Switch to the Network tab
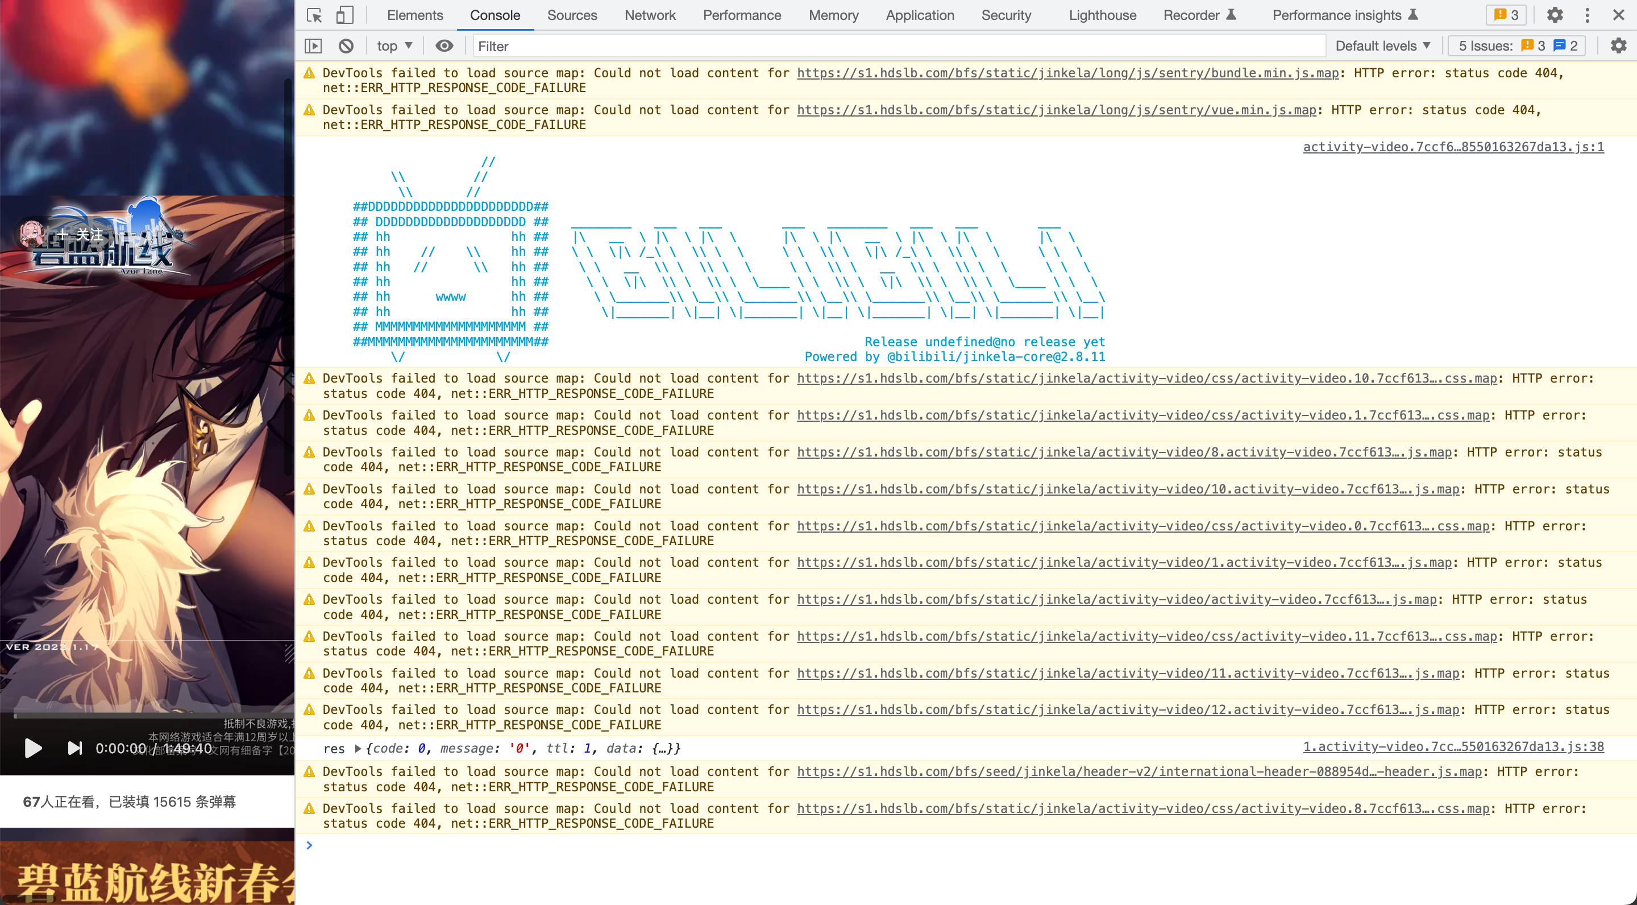 650,15
